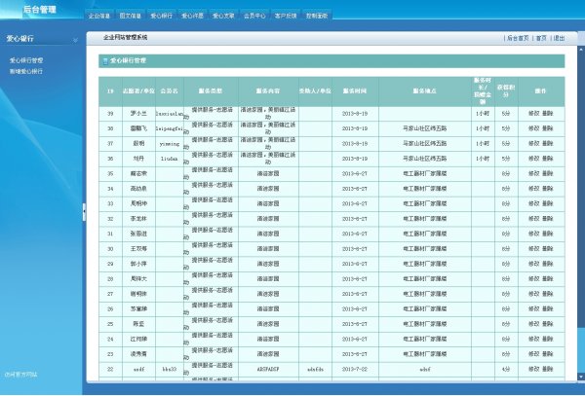Click 删除 for row ID 24
The image size is (585, 396).
547,339
